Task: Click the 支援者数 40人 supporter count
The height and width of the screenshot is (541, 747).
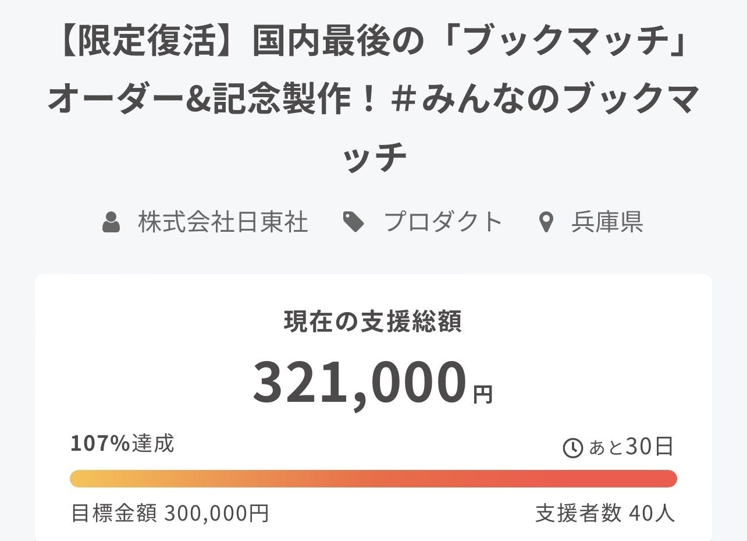Action: click(605, 514)
